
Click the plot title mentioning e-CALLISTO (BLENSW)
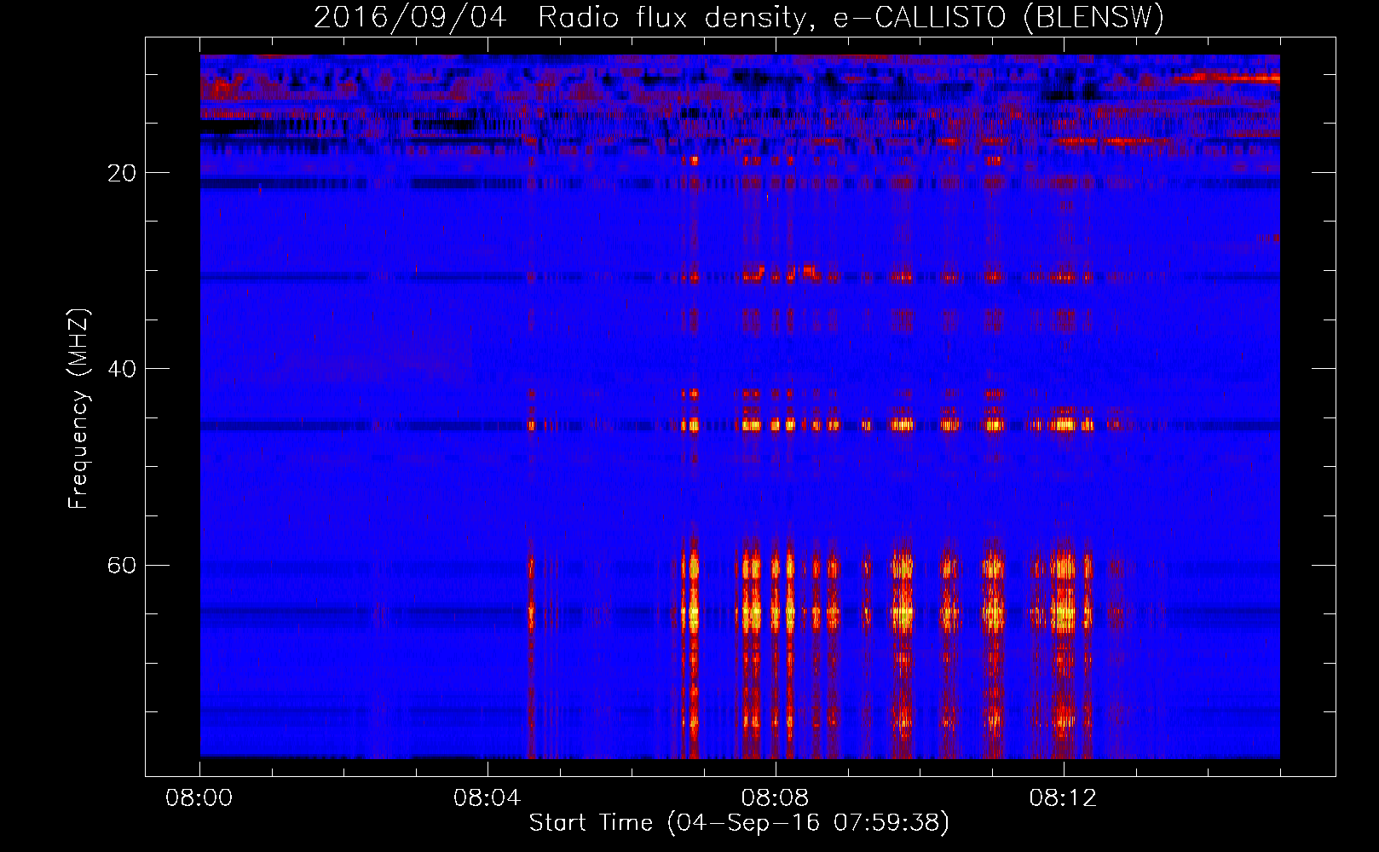[739, 18]
